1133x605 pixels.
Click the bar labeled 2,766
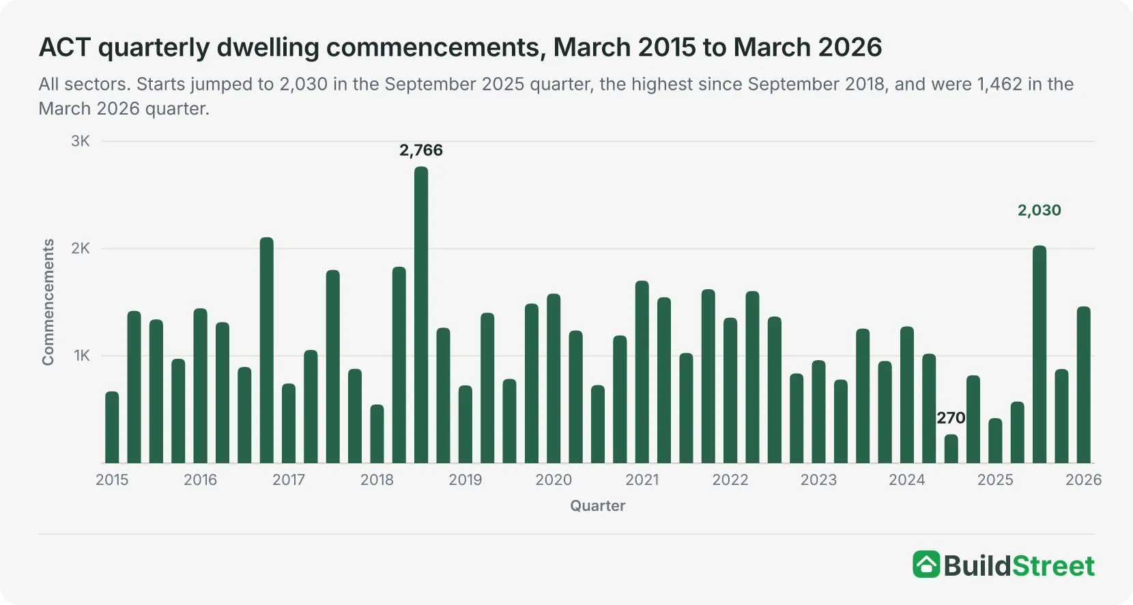tap(421, 315)
